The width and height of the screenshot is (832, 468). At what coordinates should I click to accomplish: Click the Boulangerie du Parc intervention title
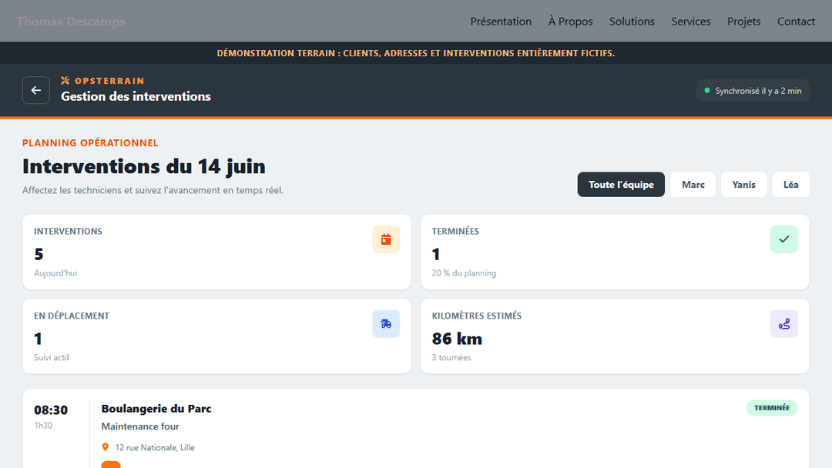[156, 409]
